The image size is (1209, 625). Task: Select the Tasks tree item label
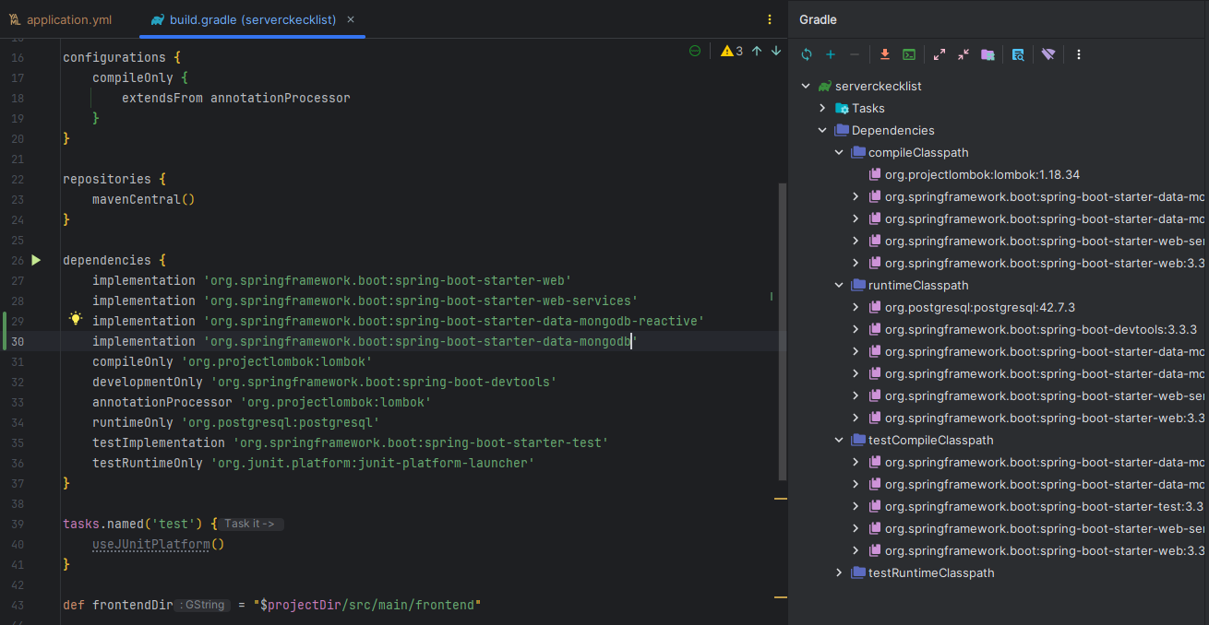[x=868, y=108]
